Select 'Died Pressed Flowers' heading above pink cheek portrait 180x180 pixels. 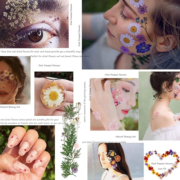(116, 75)
